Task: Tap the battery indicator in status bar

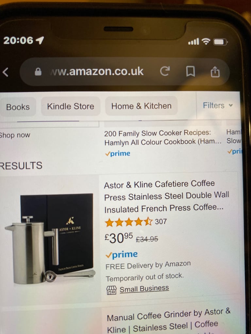Action: pyautogui.click(x=221, y=42)
